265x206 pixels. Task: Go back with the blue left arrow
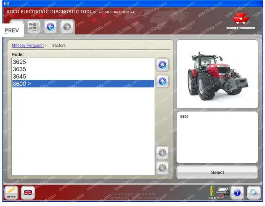tap(50, 27)
